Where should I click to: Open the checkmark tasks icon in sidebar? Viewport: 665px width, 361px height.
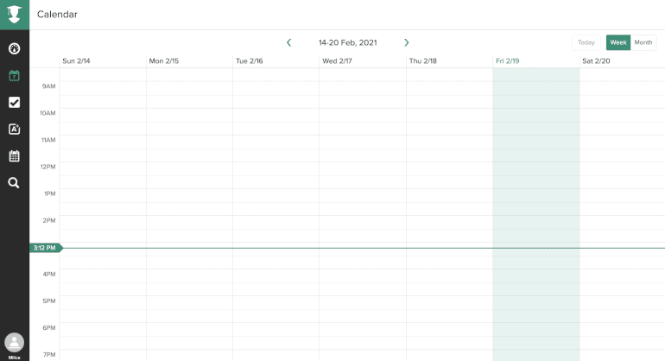[15, 102]
